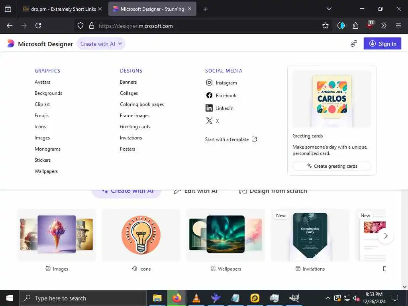Click the site security padlock icon
Image resolution: width=408 pixels, height=306 pixels.
(x=92, y=25)
